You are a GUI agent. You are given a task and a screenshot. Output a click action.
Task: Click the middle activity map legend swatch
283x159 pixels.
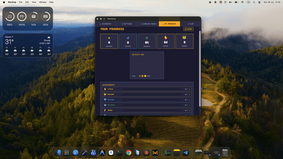coord(143,76)
